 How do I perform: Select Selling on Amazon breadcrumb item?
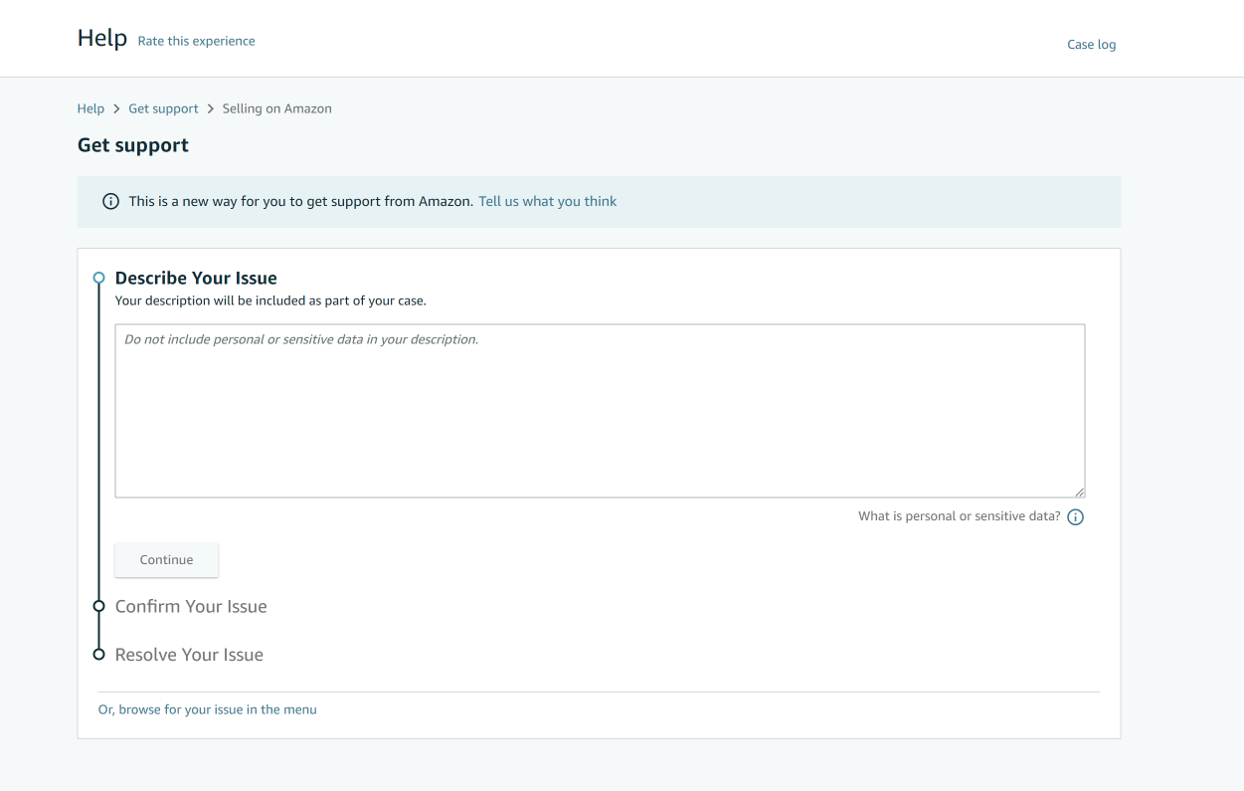click(276, 109)
